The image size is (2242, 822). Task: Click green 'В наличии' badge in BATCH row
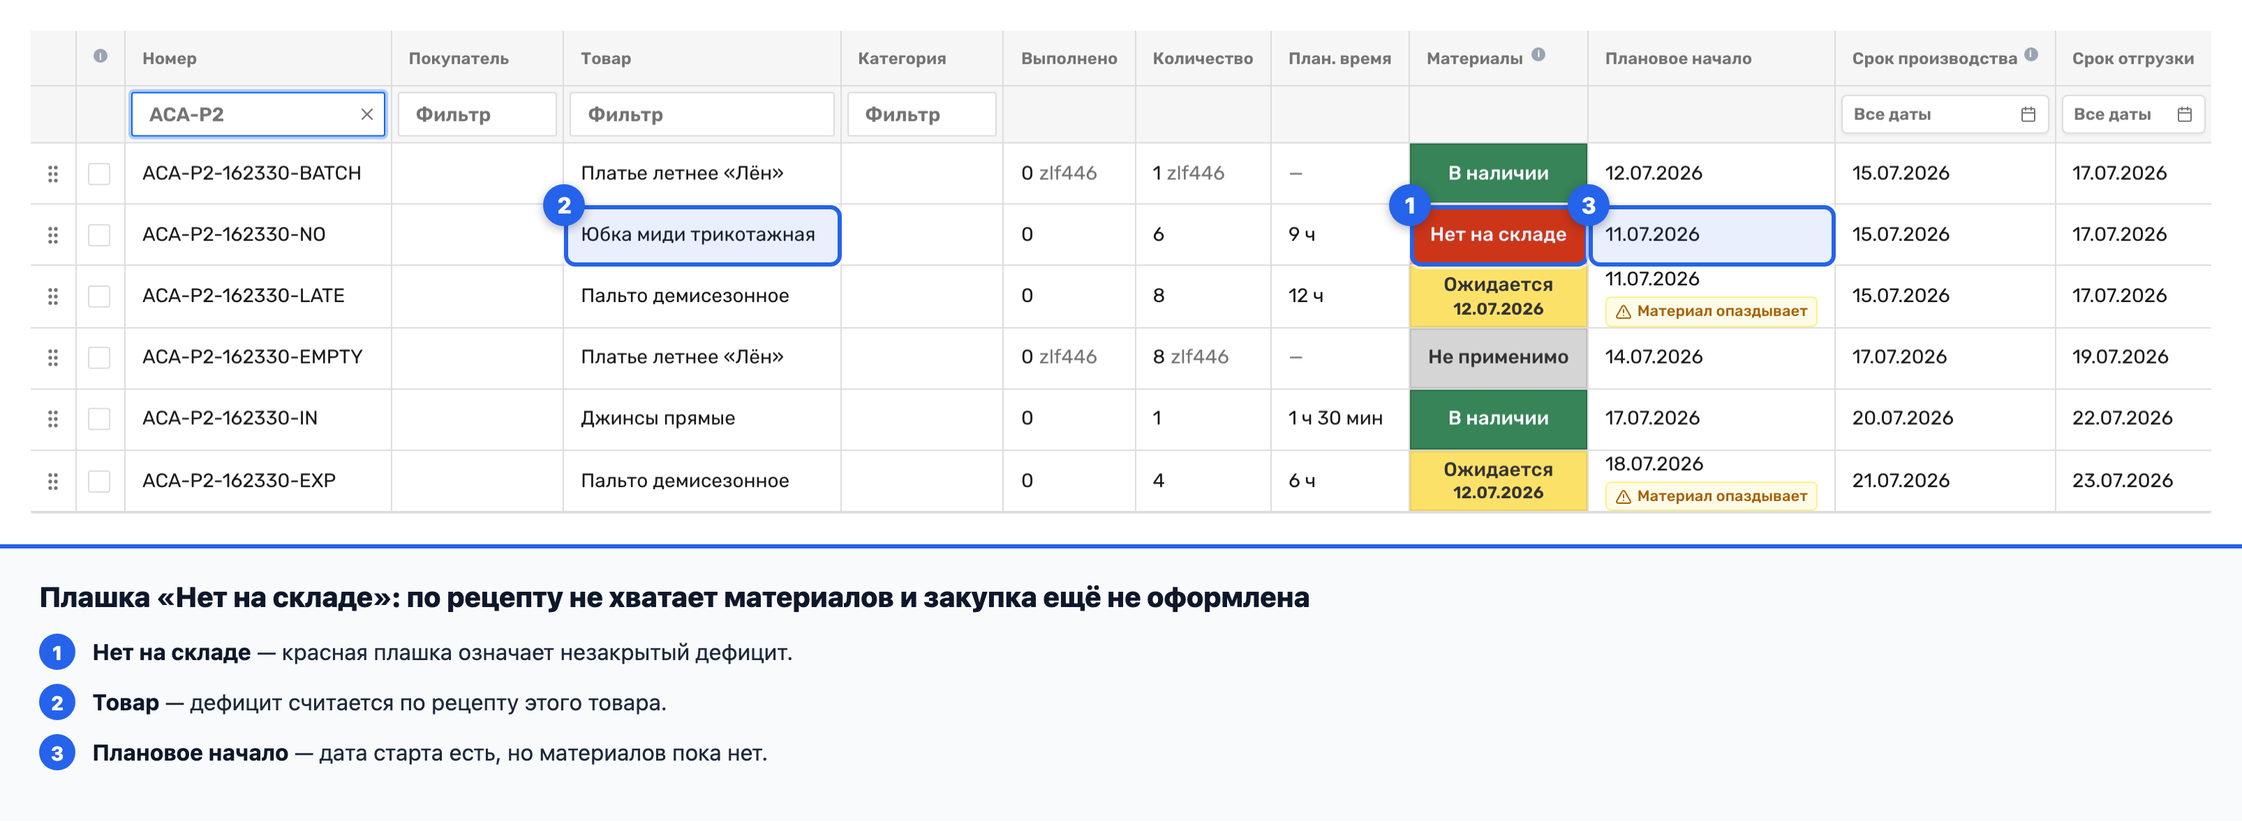(x=1498, y=173)
